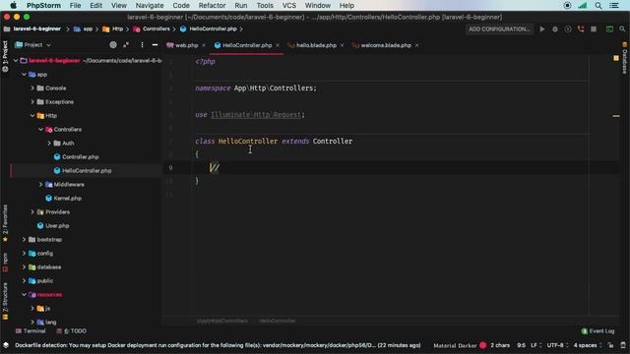Click the Run (play) icon in toolbar
The height and width of the screenshot is (354, 630).
tap(542, 29)
